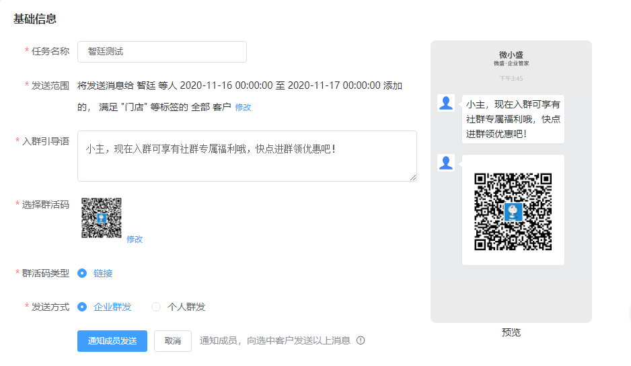Select the 链接 radio button
This screenshot has height=366, width=631.
(82, 273)
